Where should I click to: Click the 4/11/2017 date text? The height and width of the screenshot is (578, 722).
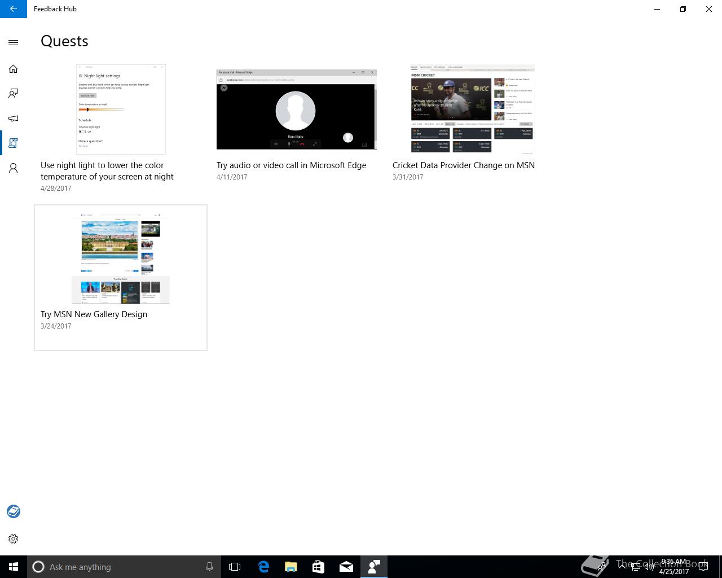click(232, 177)
